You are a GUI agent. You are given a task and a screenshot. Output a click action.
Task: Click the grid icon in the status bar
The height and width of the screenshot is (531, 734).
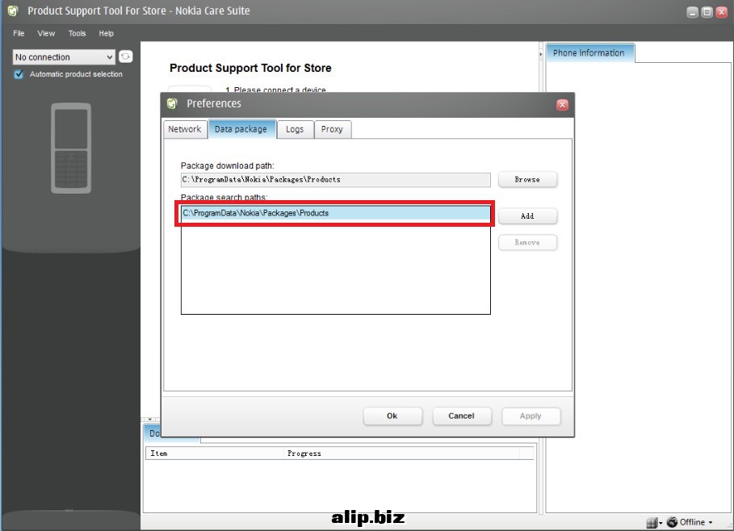tap(652, 523)
